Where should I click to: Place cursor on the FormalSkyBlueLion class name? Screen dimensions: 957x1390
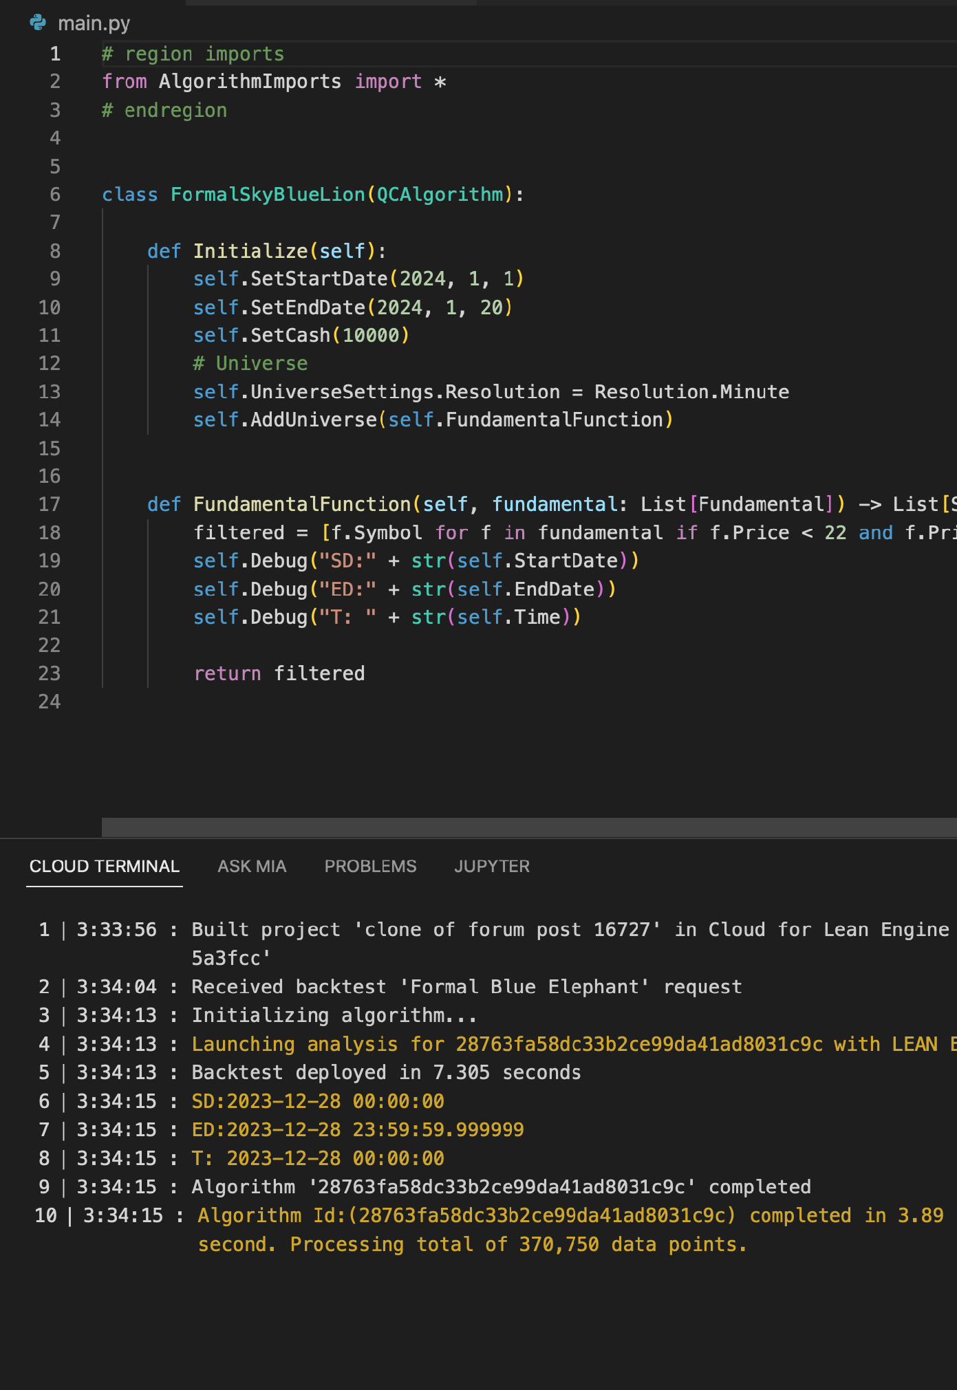[268, 195]
